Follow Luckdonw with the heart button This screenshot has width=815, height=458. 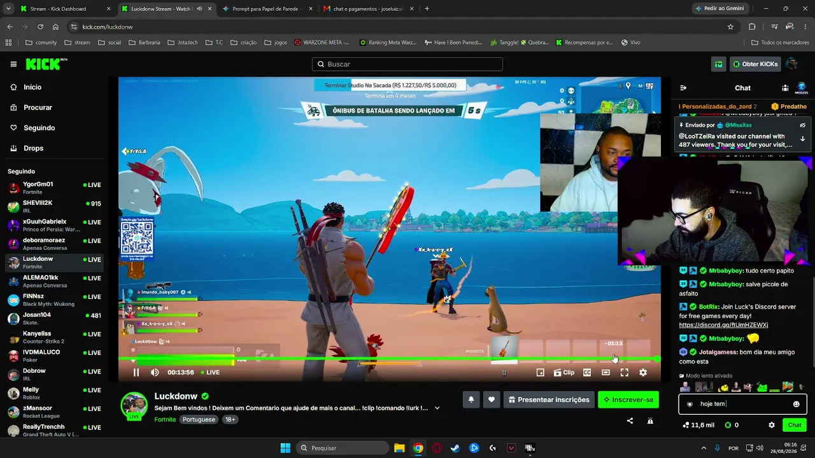click(492, 399)
